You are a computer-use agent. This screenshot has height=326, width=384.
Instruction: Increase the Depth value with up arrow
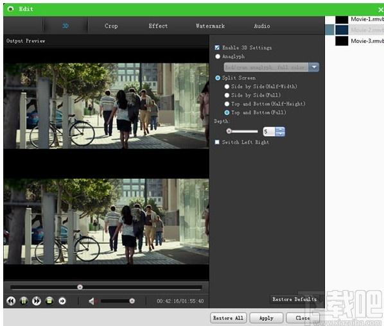[x=280, y=129]
